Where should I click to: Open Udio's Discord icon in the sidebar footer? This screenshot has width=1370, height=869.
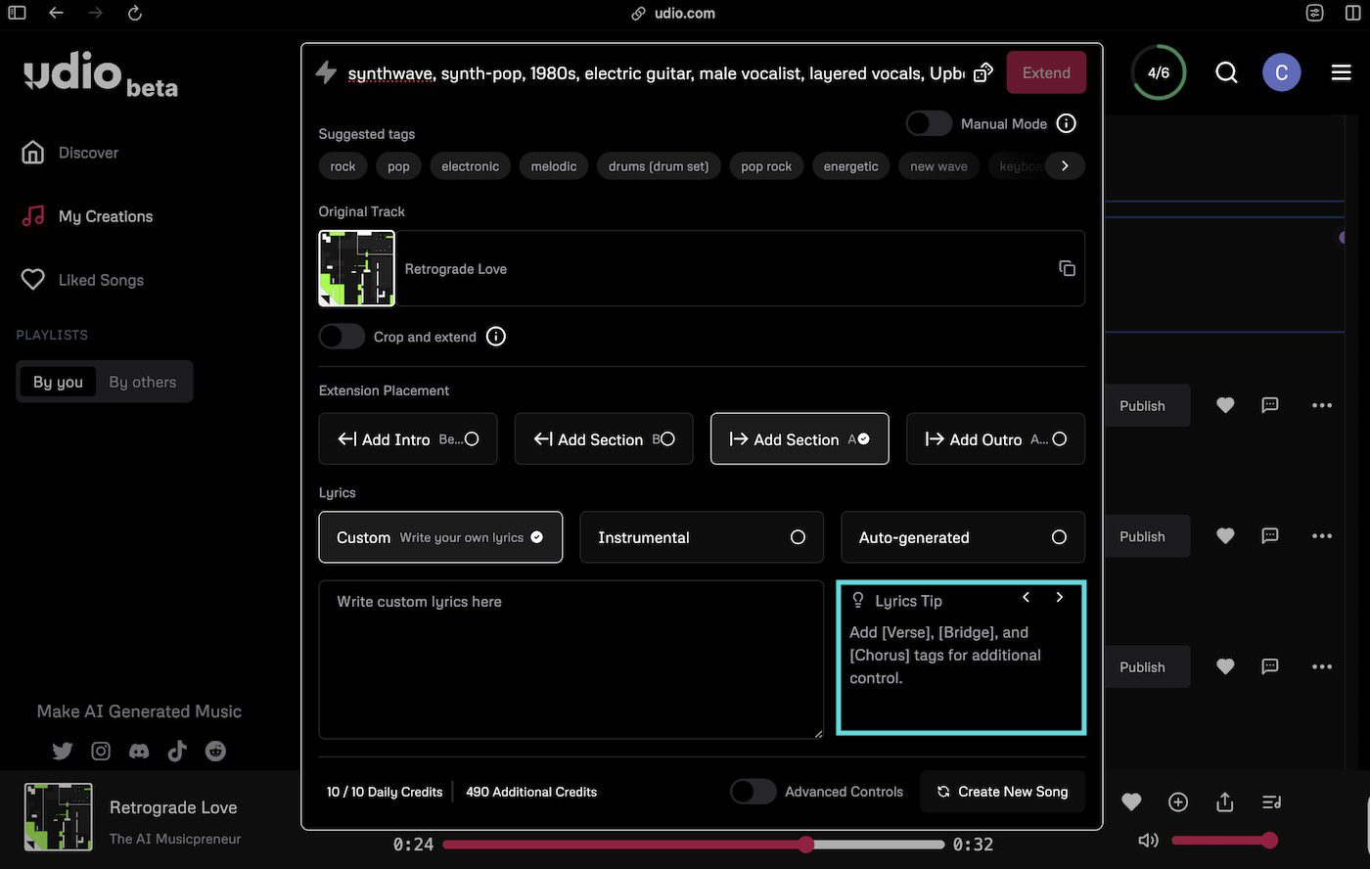(x=139, y=751)
